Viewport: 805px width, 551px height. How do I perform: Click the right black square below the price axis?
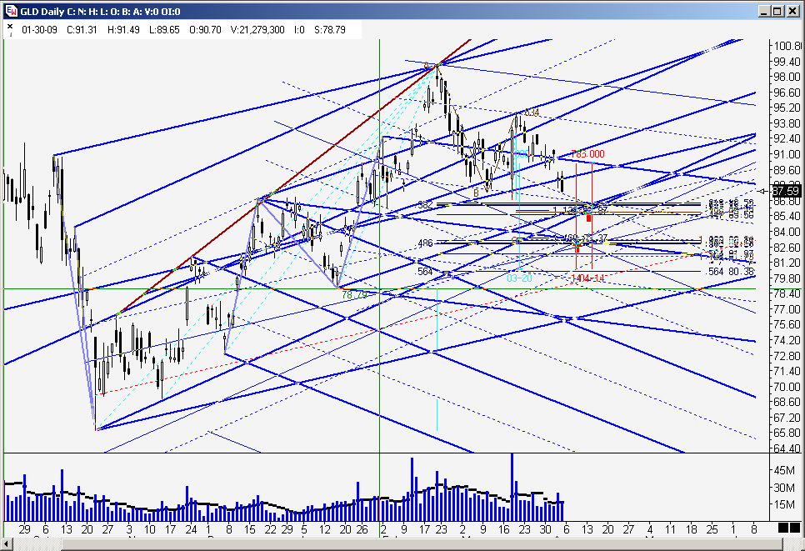click(x=797, y=528)
